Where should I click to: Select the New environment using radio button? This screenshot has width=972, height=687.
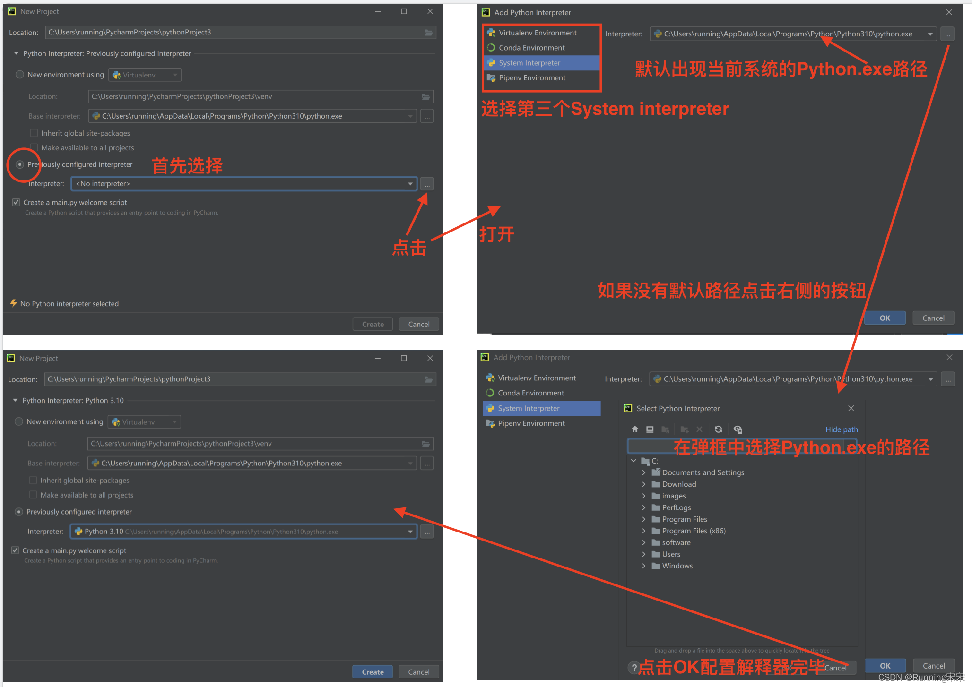click(20, 75)
